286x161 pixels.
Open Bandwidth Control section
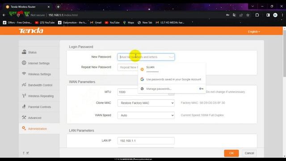(39, 85)
